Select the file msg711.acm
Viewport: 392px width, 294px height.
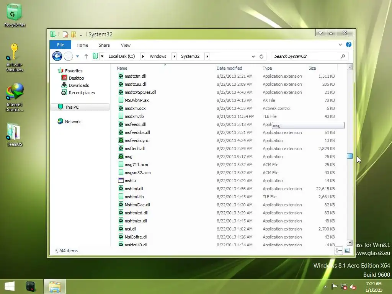click(136, 165)
